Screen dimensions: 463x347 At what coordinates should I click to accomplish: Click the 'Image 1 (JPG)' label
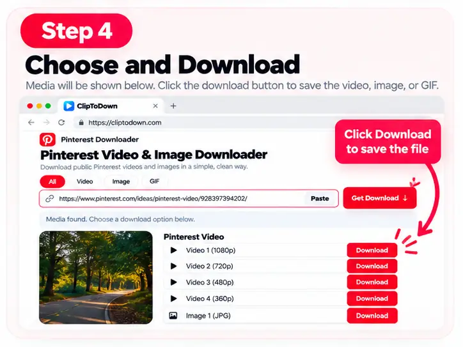tap(208, 316)
